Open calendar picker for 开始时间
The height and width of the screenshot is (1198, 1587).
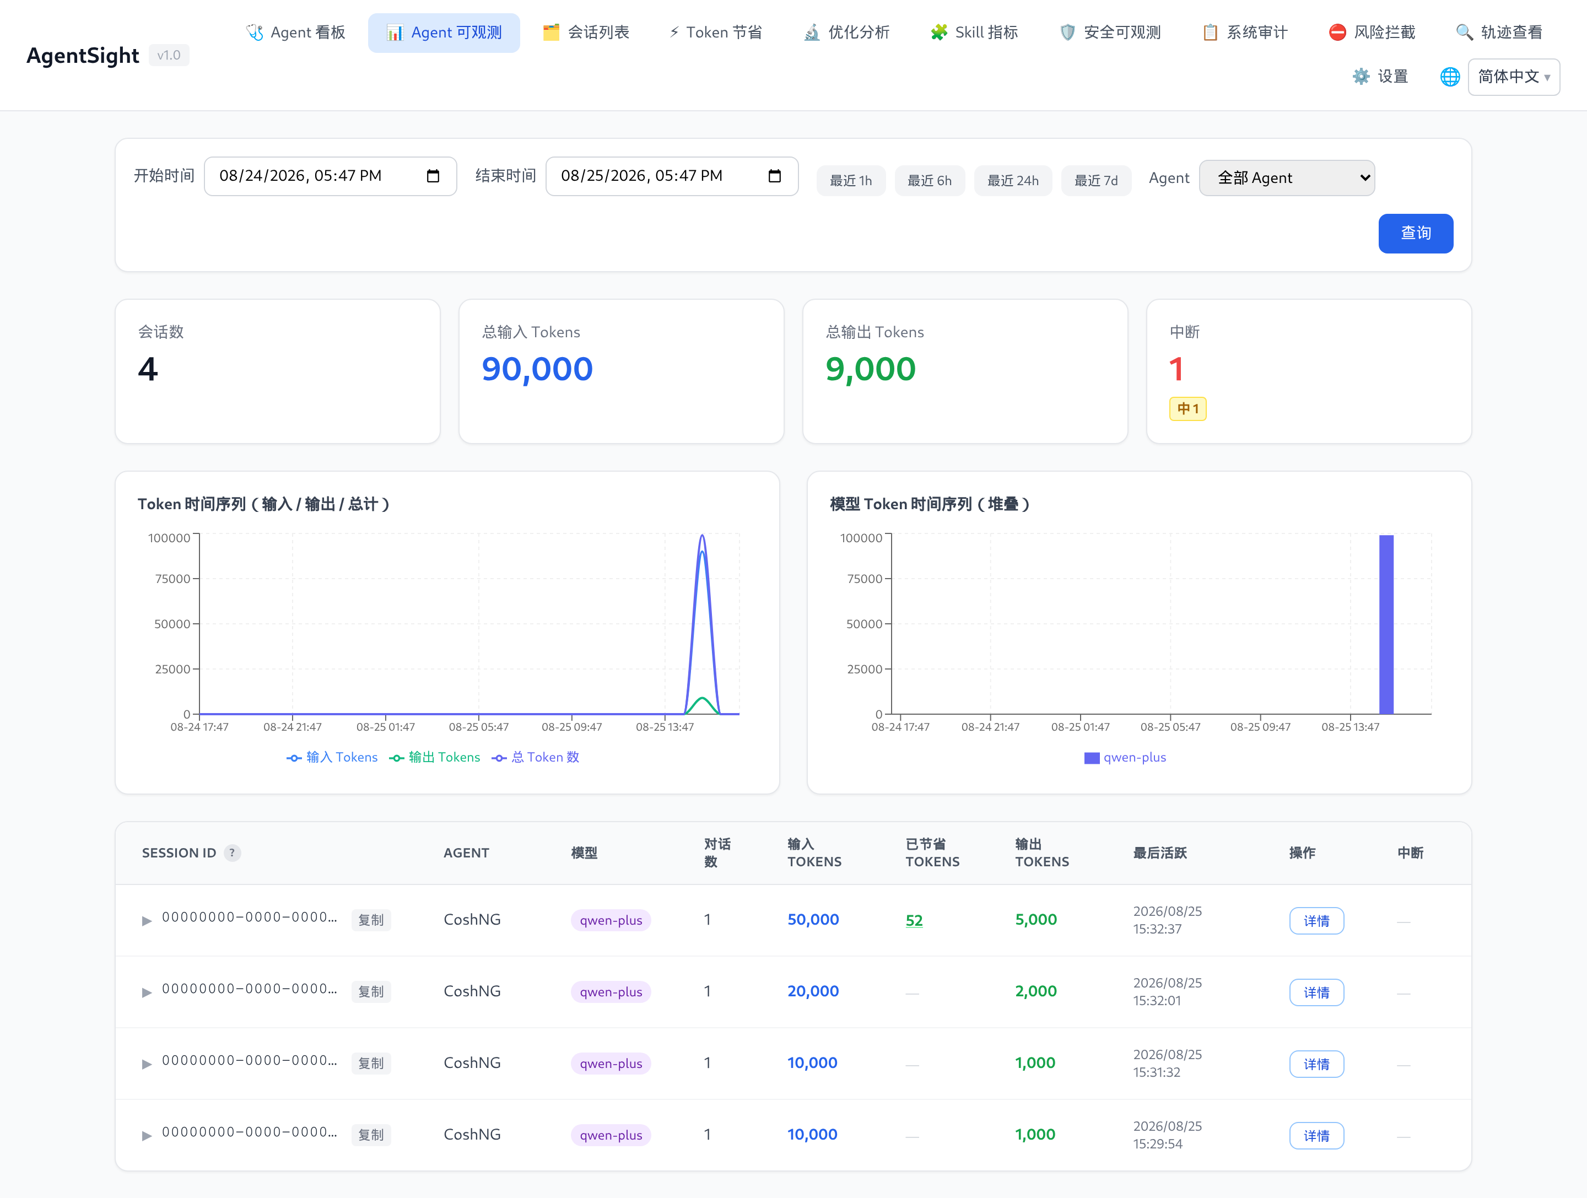click(433, 176)
